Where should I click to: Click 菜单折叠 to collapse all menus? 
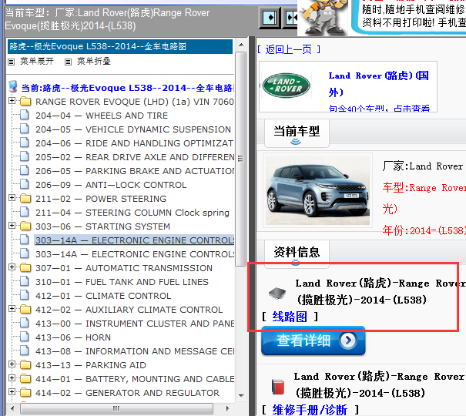coord(94,62)
